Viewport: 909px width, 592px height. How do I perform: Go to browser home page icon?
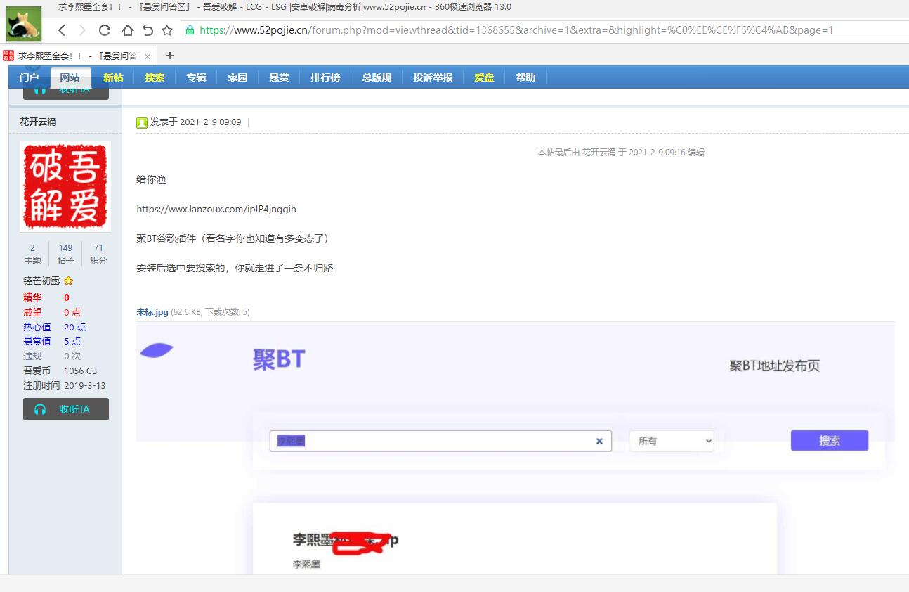point(127,30)
